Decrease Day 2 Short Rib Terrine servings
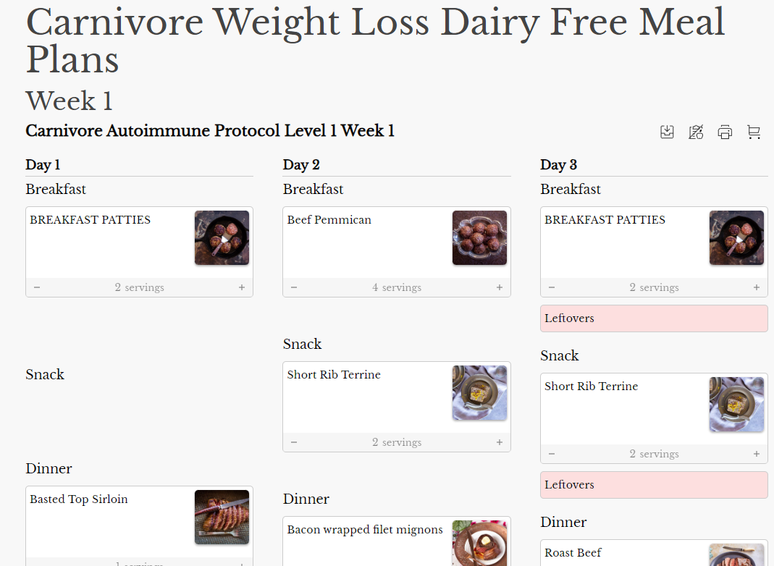 294,442
